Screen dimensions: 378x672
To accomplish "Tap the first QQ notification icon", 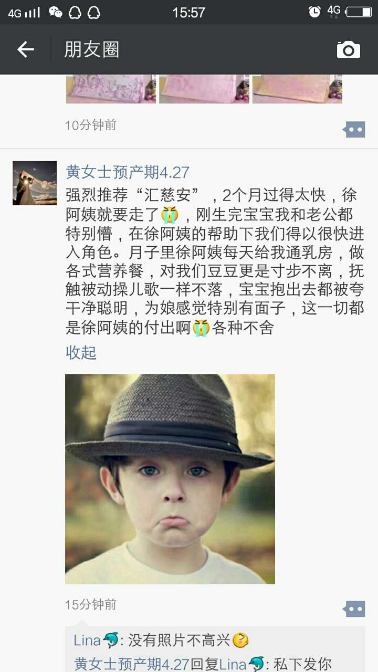I will (x=75, y=12).
